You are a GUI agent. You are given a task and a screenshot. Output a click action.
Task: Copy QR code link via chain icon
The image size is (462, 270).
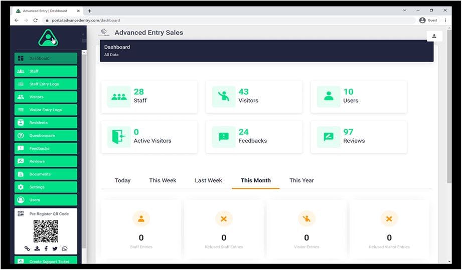tap(27, 248)
